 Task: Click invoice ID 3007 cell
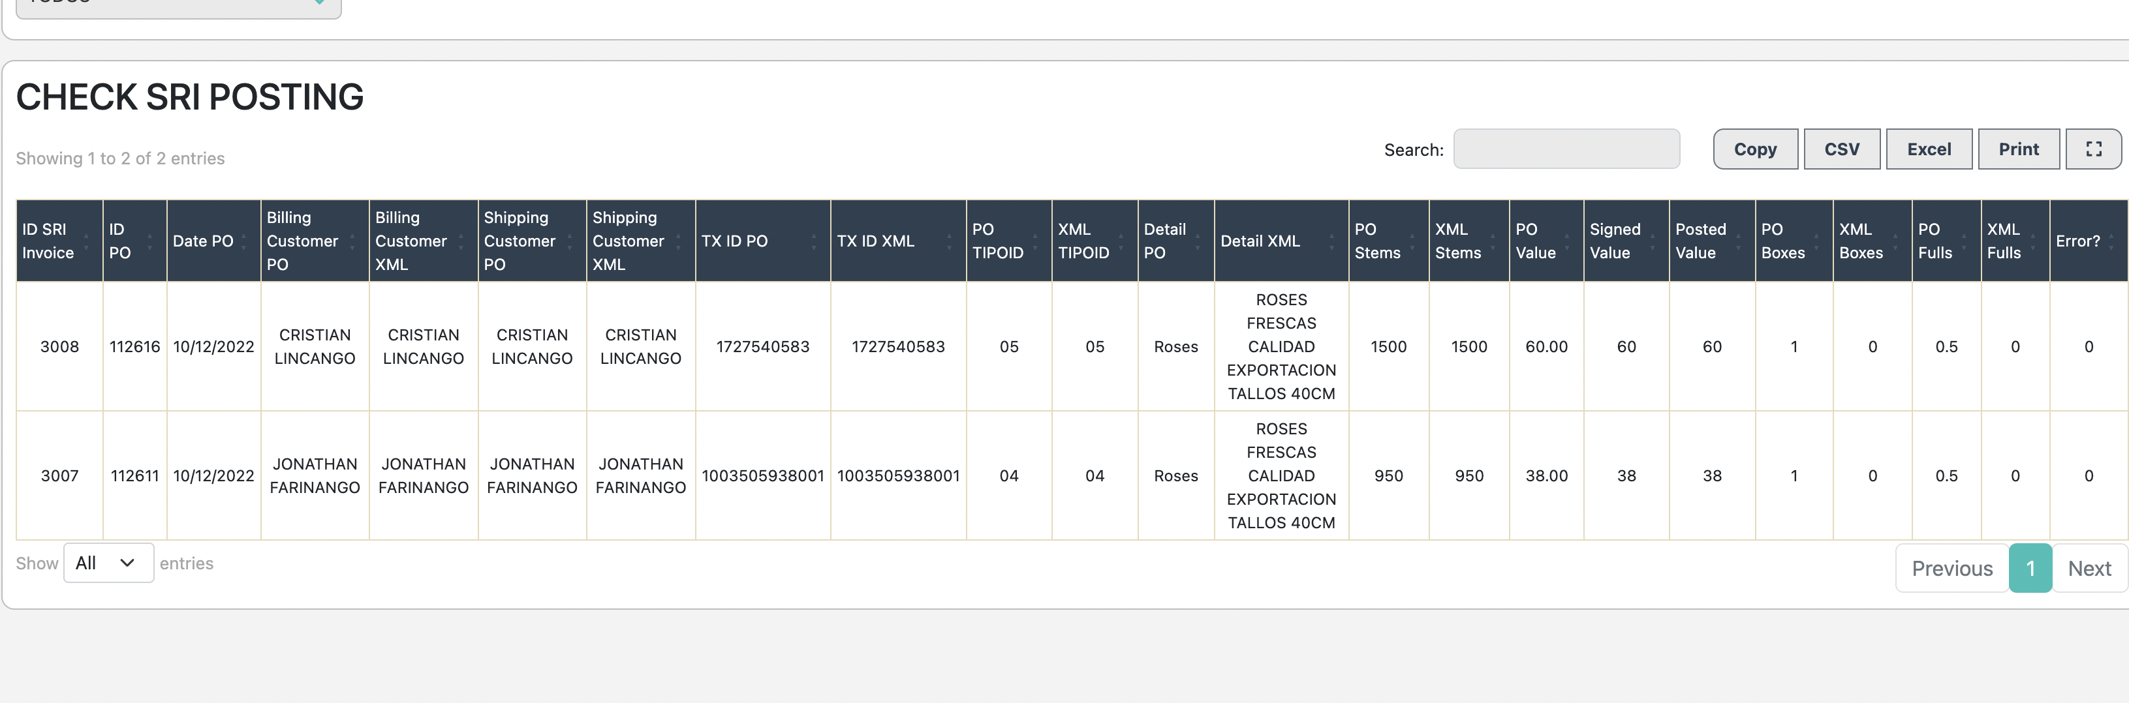(59, 476)
